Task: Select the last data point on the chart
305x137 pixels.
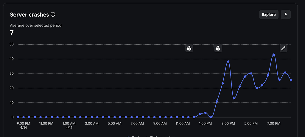Action: coord(291,80)
